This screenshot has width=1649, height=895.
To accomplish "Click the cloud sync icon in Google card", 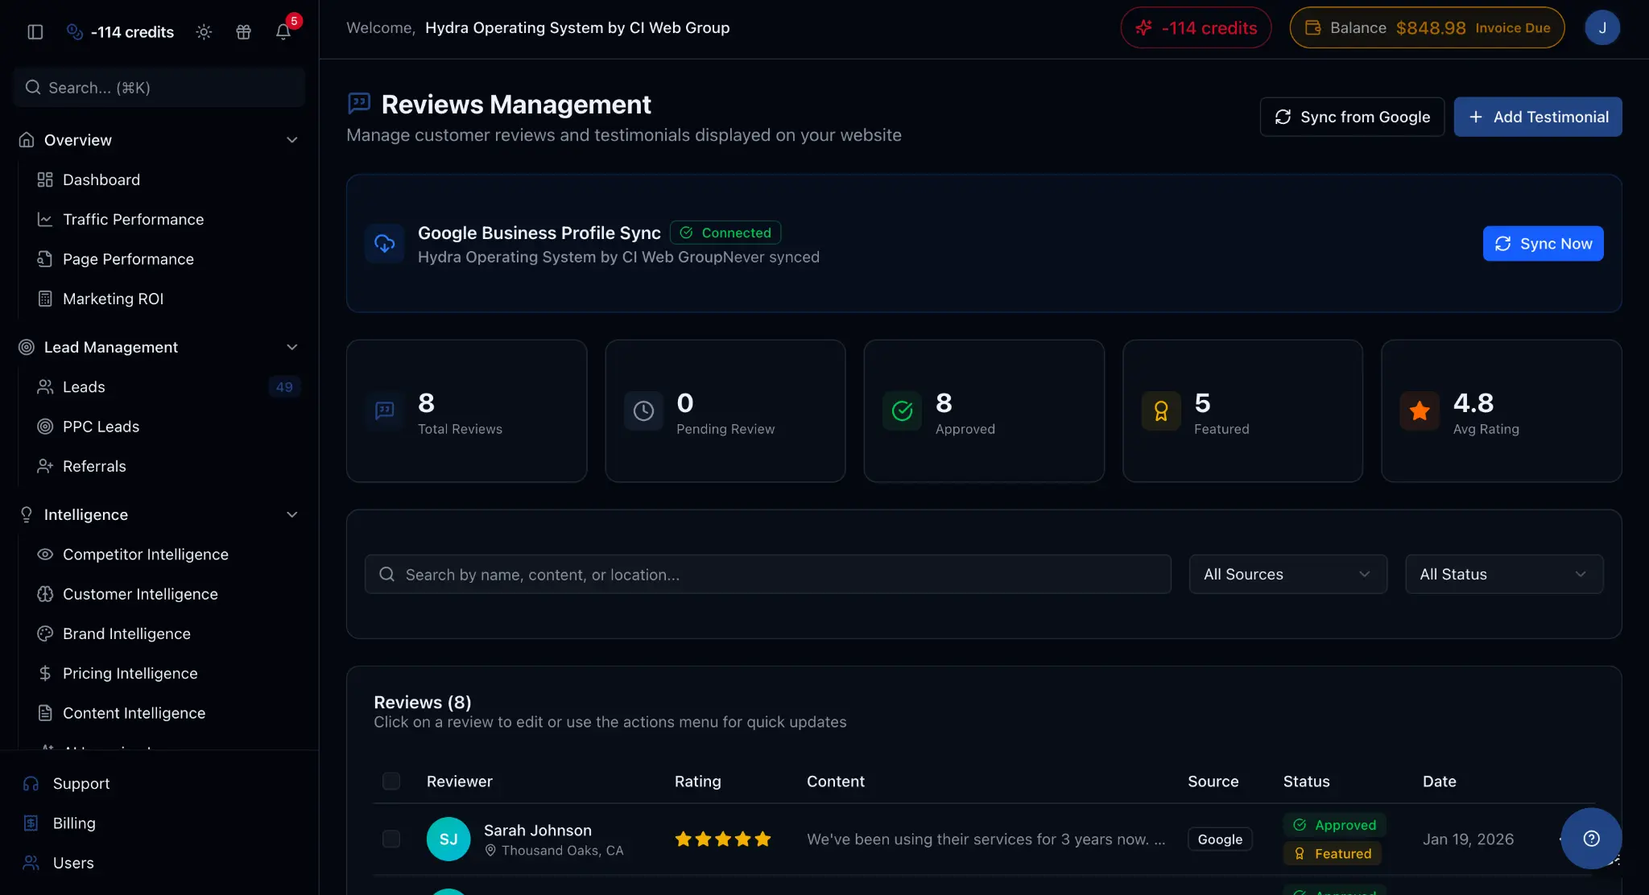I will tap(385, 243).
